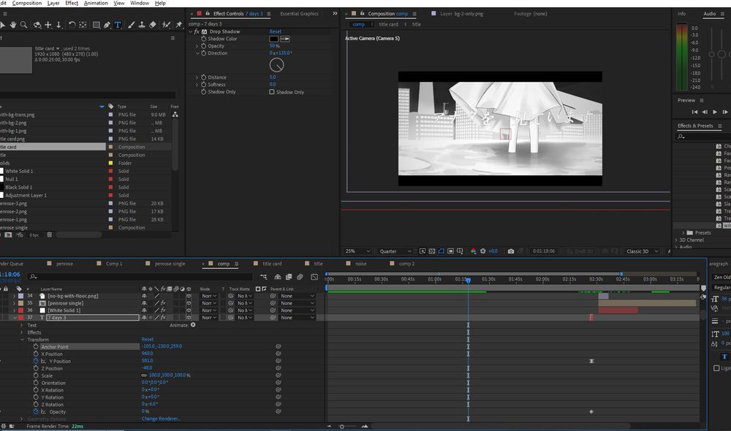Toggle Scale constrain proportions link
Image resolution: width=731 pixels, height=431 pixels.
(x=144, y=375)
